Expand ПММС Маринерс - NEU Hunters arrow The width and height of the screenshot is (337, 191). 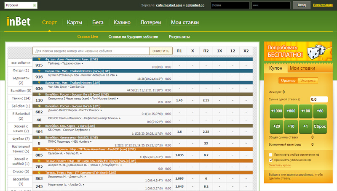pyautogui.click(x=91, y=141)
